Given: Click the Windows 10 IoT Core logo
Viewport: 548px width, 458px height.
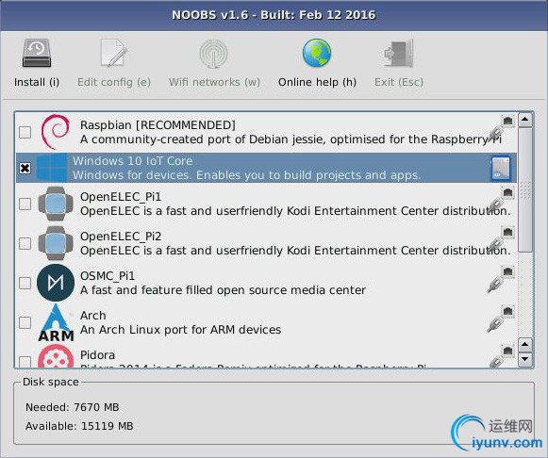Looking at the screenshot, I should (52, 168).
